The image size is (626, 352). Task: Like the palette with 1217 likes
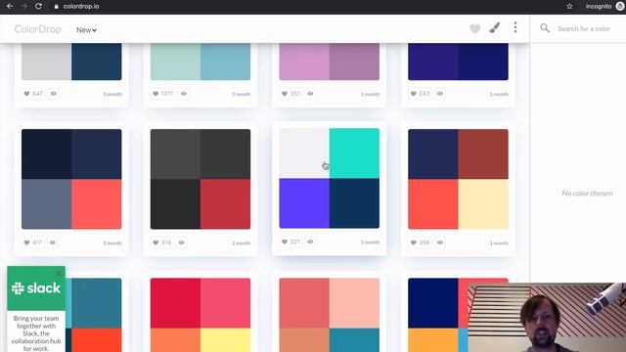point(162,94)
